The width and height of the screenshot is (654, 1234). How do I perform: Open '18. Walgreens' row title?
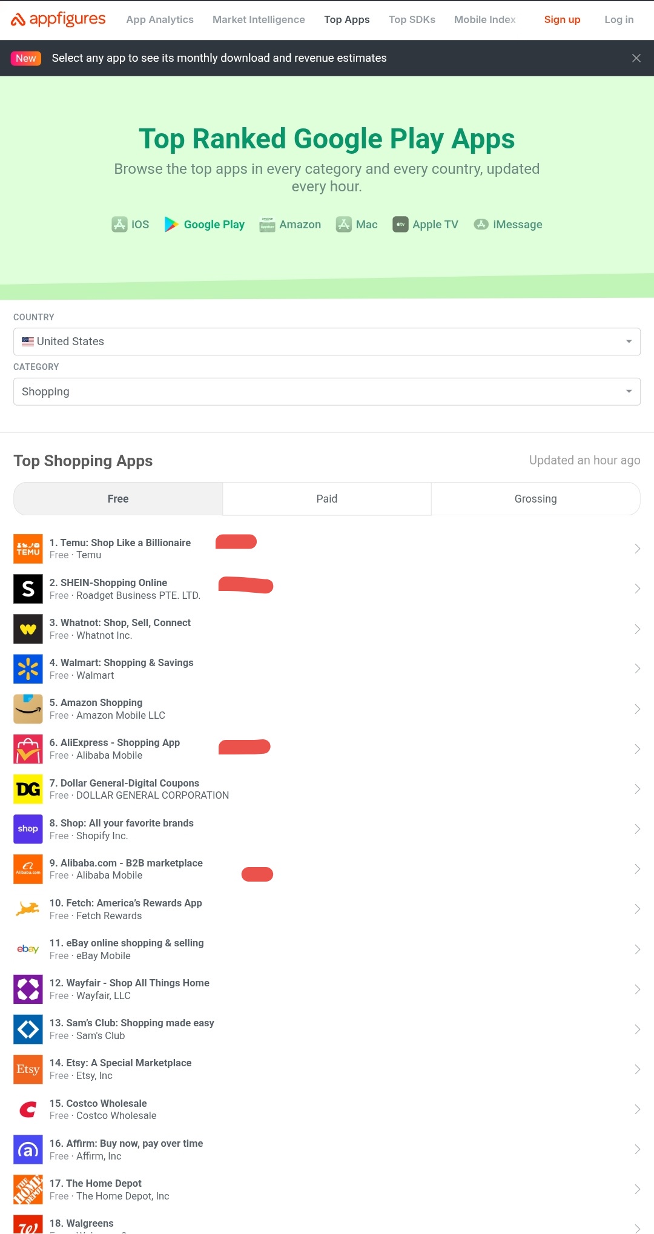(82, 1223)
